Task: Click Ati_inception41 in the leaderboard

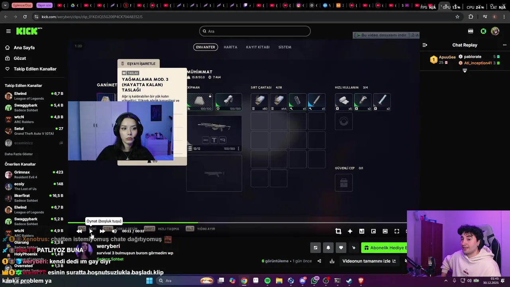Action: pyautogui.click(x=478, y=63)
